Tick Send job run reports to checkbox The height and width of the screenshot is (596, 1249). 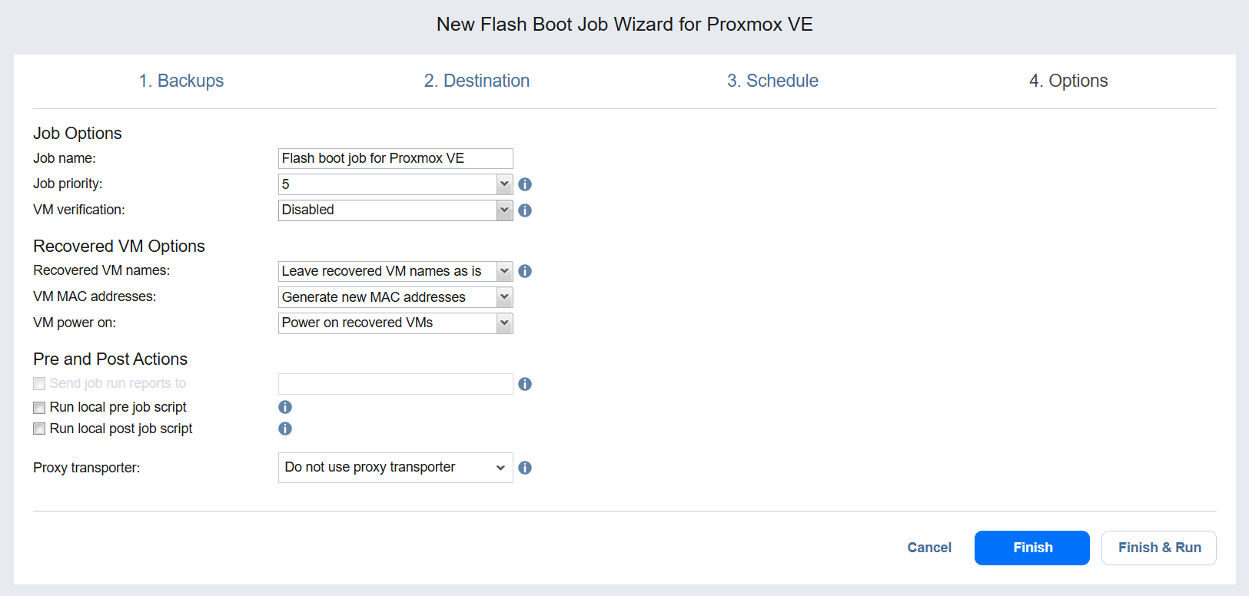39,384
